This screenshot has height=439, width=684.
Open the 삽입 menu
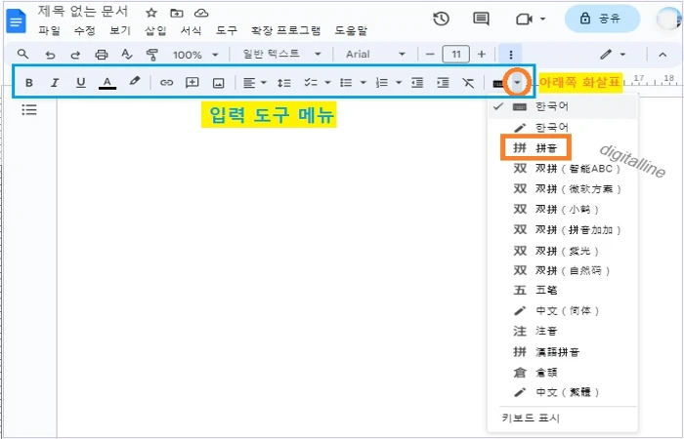click(155, 30)
